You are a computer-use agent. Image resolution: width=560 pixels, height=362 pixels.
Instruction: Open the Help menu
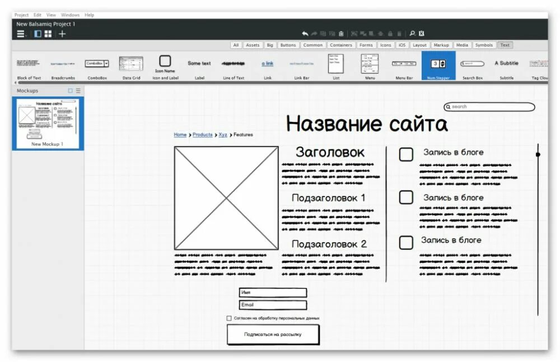coord(89,15)
